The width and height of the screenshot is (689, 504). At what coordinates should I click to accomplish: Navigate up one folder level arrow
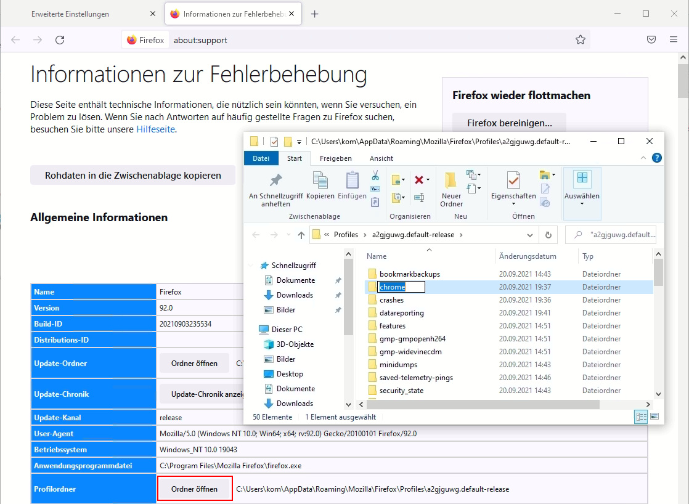pos(301,235)
